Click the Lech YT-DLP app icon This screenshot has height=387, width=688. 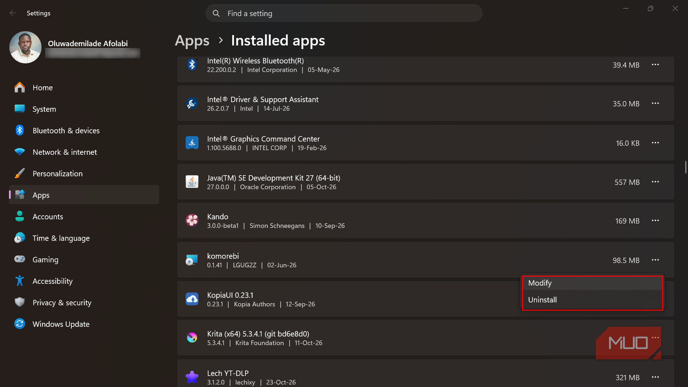[x=192, y=377]
